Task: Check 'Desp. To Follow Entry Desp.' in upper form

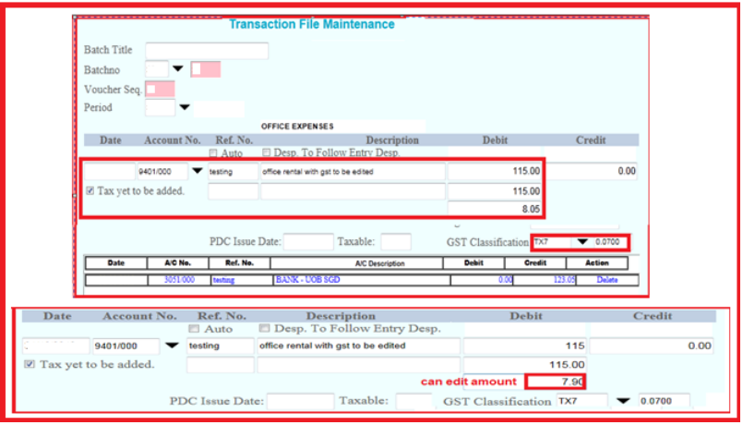Action: [x=267, y=152]
